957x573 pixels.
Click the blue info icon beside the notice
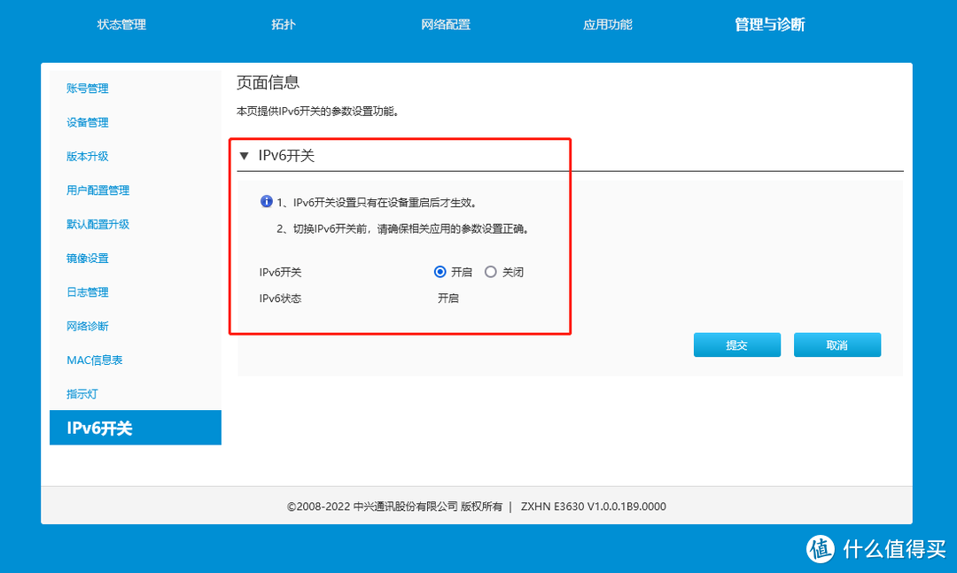click(x=266, y=202)
